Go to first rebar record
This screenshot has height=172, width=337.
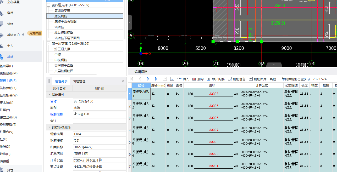[x=131, y=79]
